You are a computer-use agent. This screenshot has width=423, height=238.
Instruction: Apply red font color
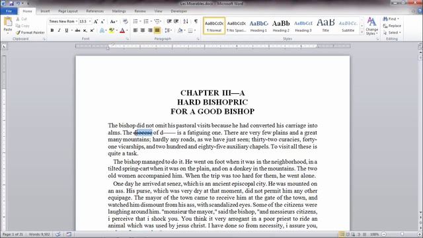click(122, 30)
